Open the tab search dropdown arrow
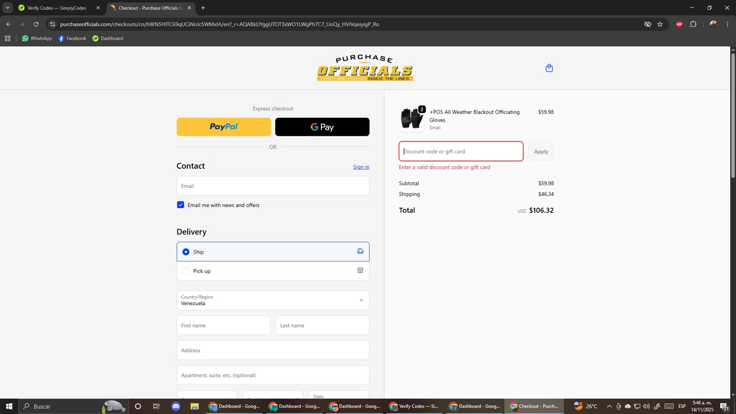Image resolution: width=736 pixels, height=414 pixels. pos(7,8)
